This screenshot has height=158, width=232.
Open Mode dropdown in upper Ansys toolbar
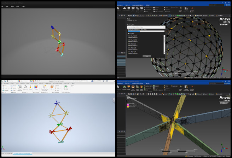coord(165,16)
